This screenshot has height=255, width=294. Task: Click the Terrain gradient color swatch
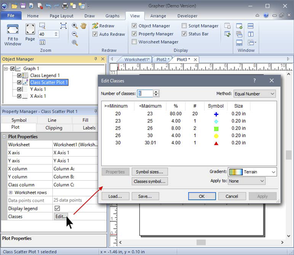point(236,172)
